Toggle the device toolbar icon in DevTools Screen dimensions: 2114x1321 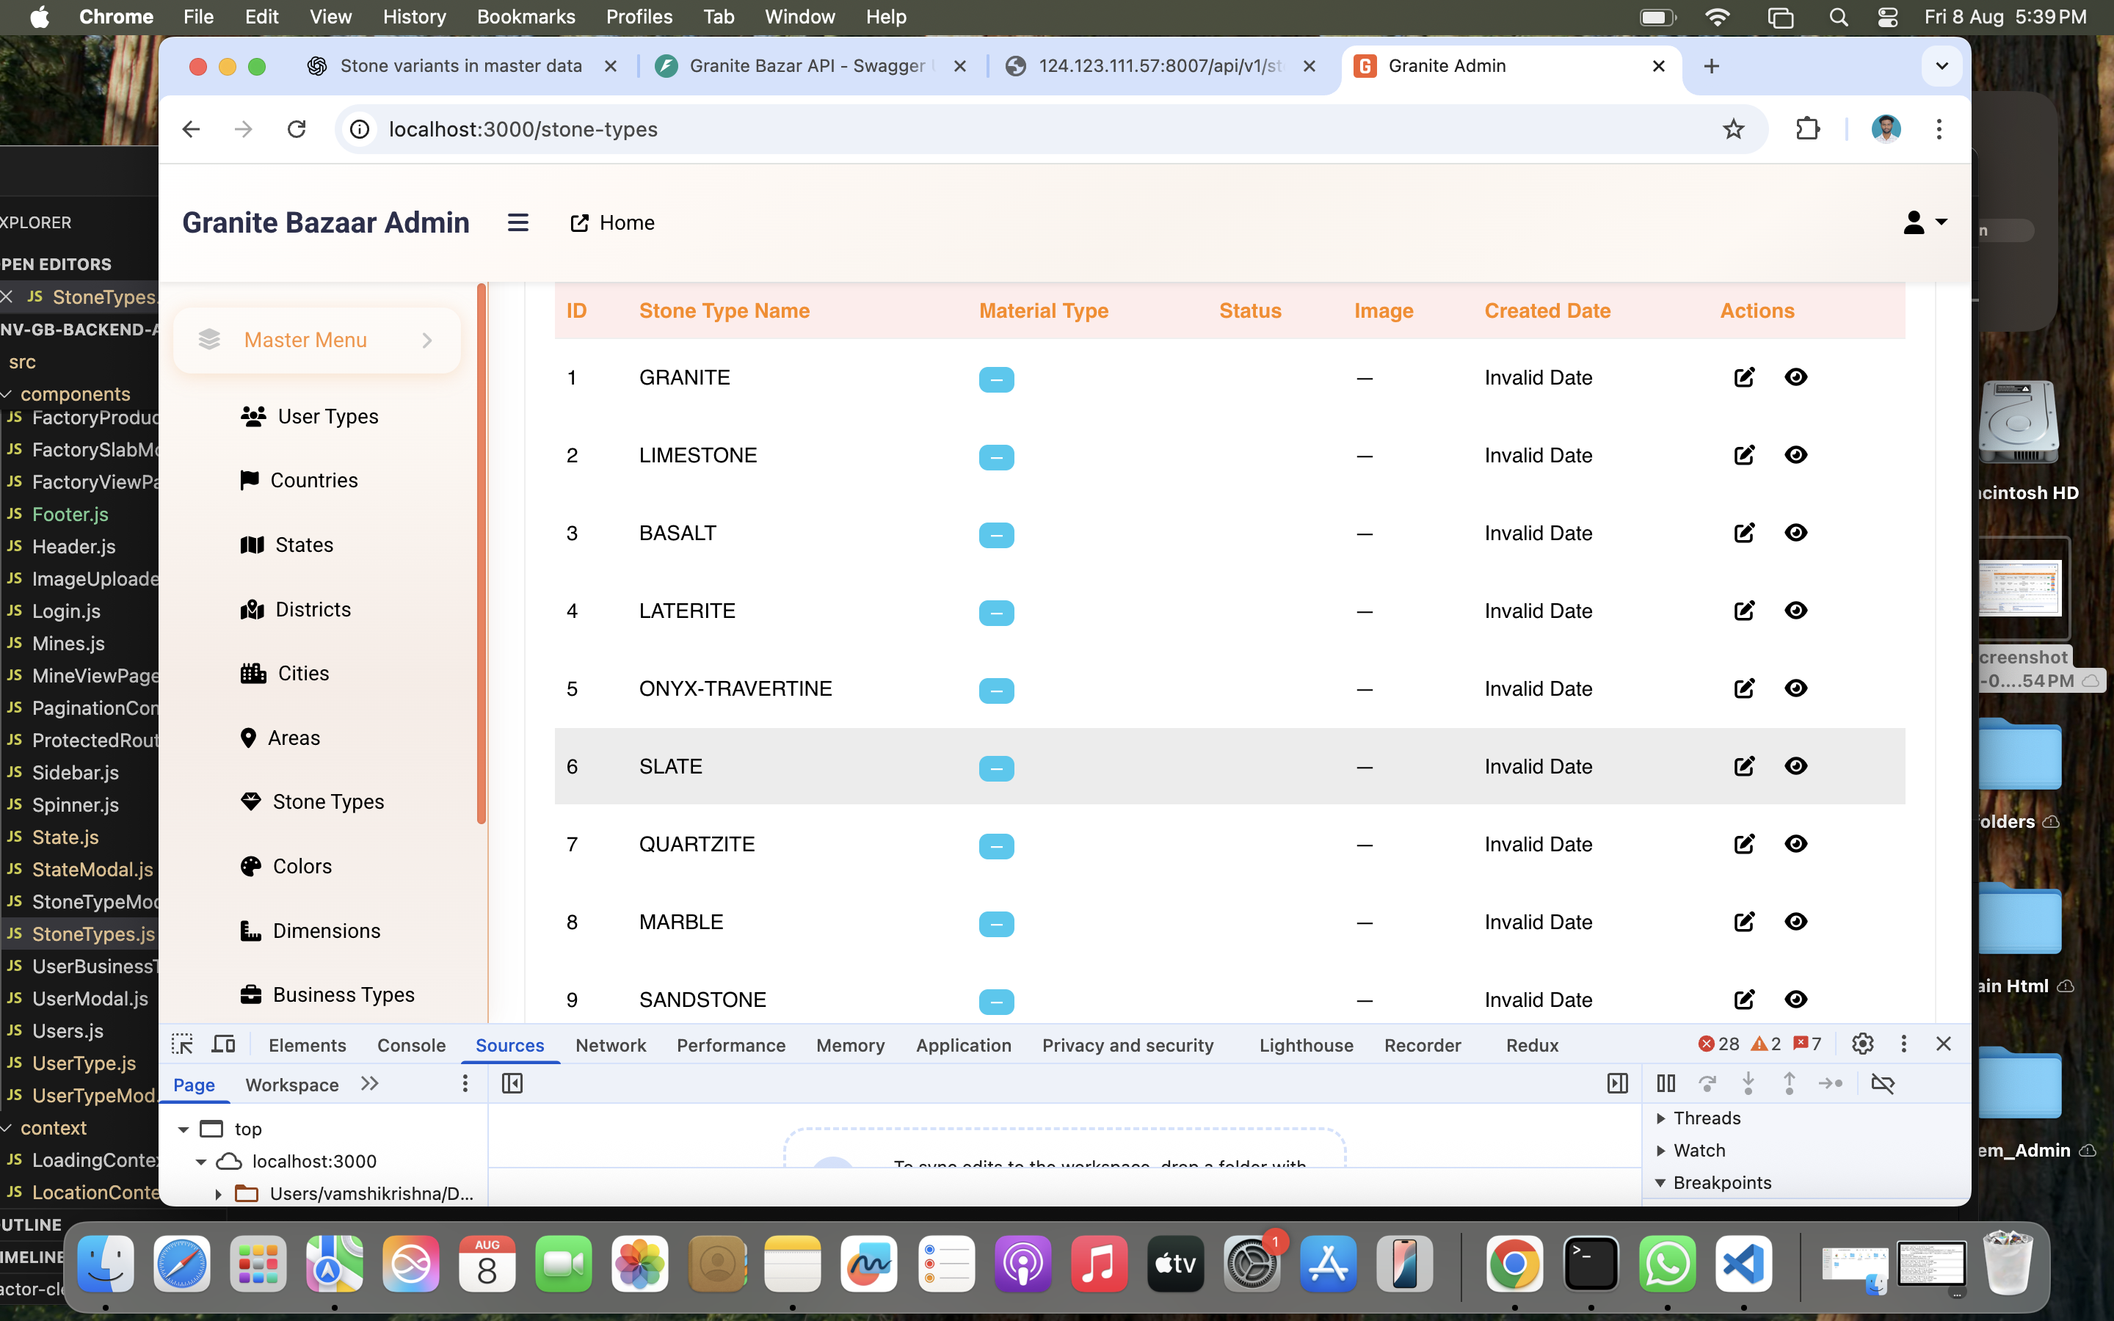[x=224, y=1044]
